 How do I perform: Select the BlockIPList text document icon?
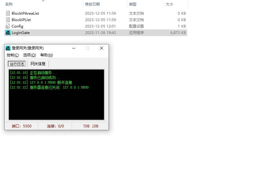tap(8, 20)
